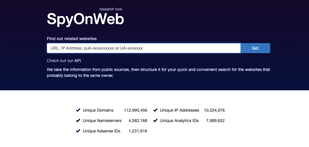The height and width of the screenshot is (147, 309).
Task: Click the value 1,231,616
Action: click(x=138, y=131)
